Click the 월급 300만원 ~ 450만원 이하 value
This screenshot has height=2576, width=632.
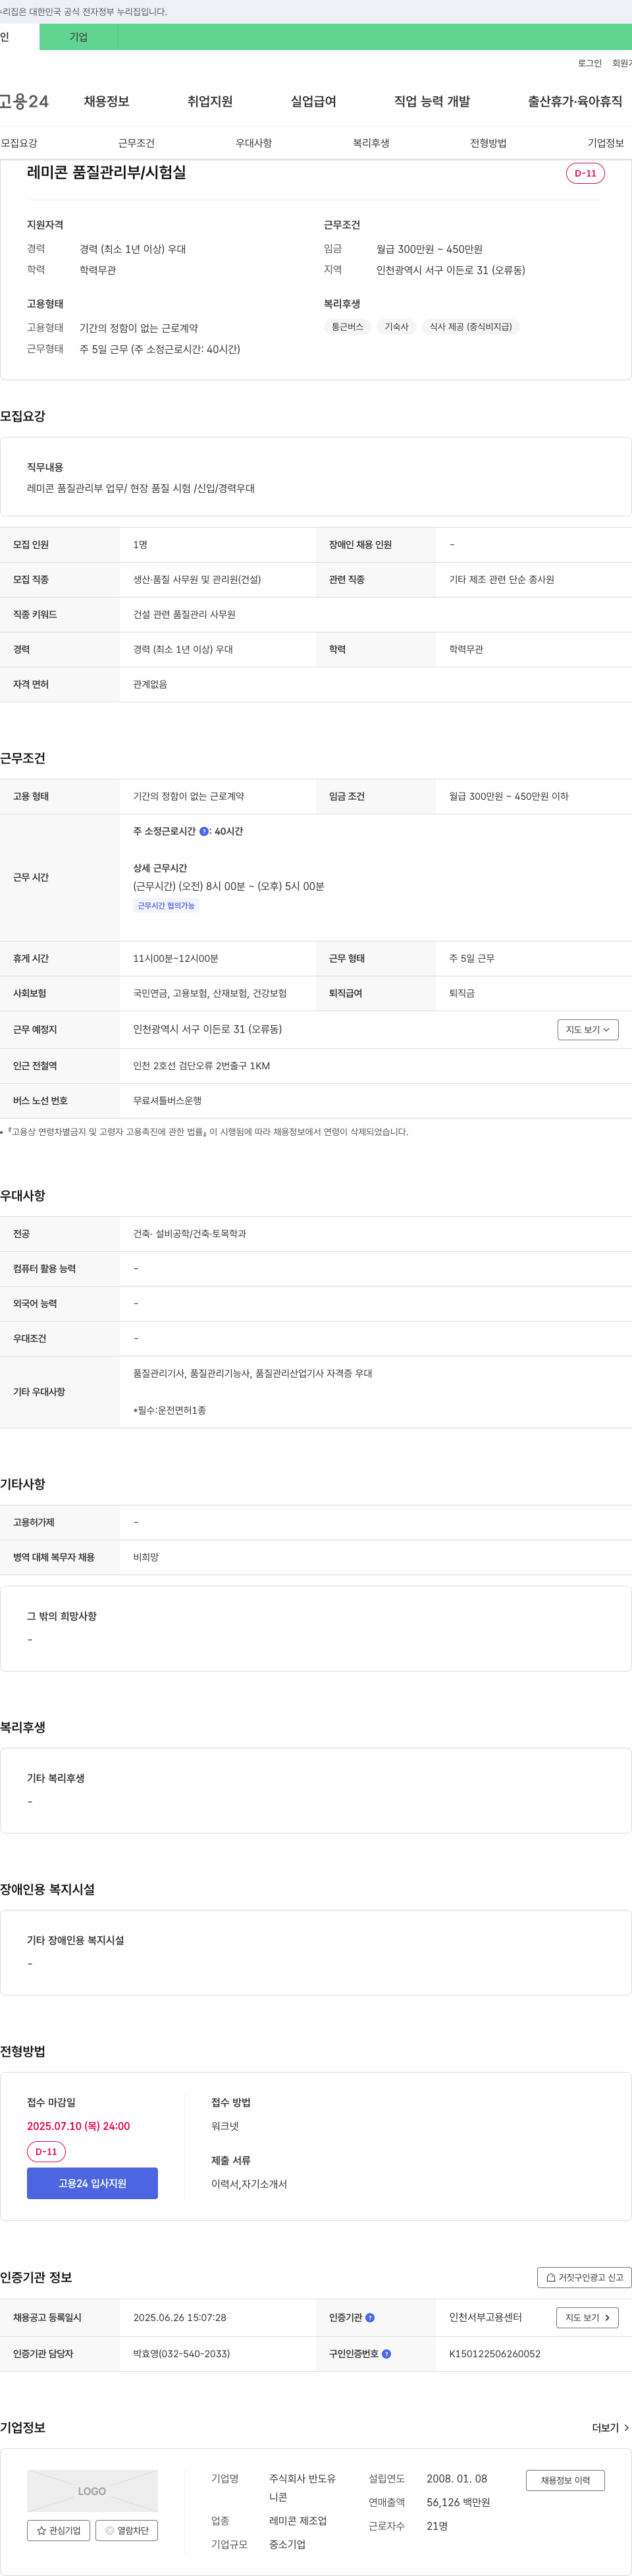pyautogui.click(x=509, y=796)
